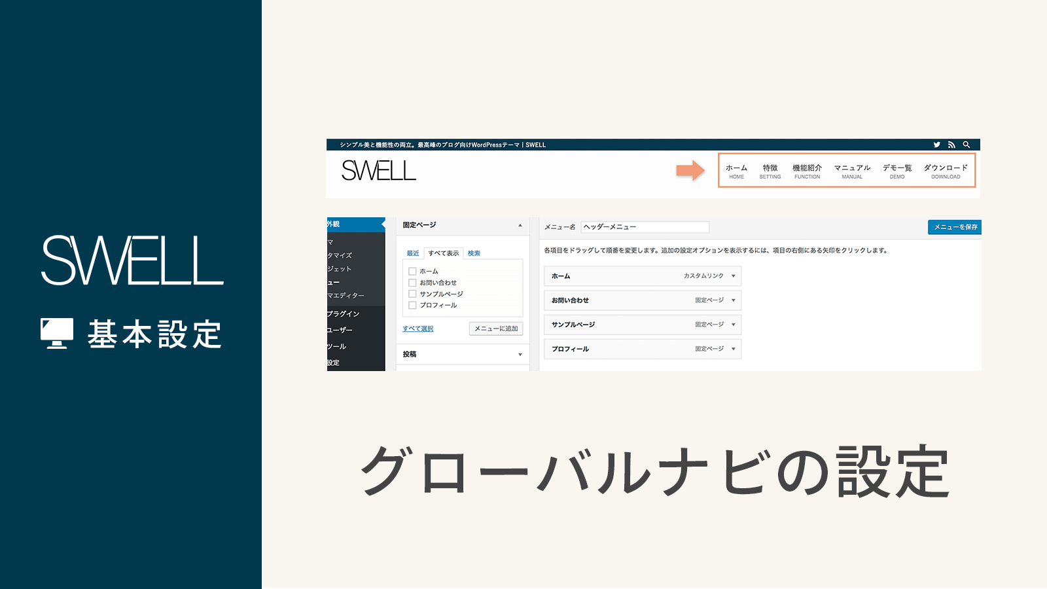
Task: Open ユーザー in the WordPress sidebar
Action: 356,330
